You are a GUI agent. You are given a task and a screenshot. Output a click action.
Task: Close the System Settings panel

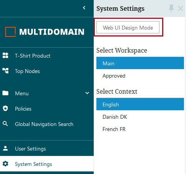click(180, 8)
